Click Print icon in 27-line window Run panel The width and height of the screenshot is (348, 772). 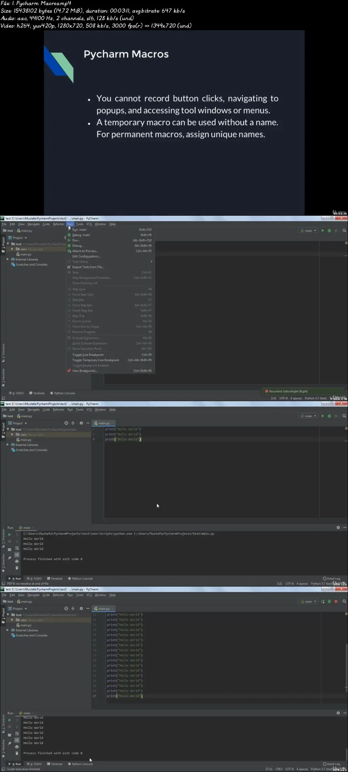[x=17, y=747]
